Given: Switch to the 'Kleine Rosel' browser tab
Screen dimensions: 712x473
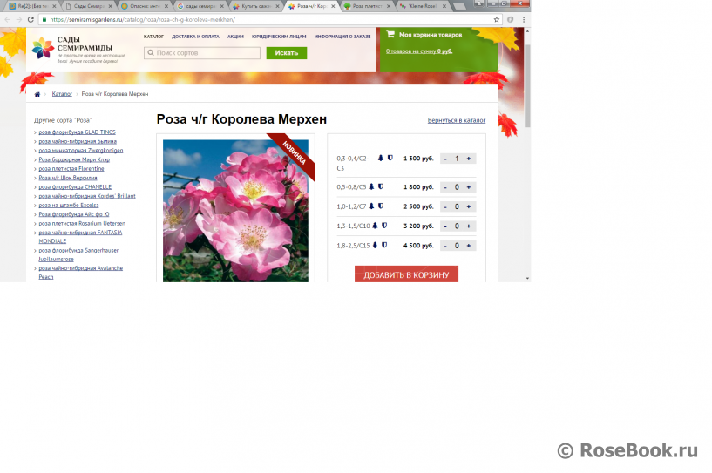Looking at the screenshot, I should [x=422, y=5].
